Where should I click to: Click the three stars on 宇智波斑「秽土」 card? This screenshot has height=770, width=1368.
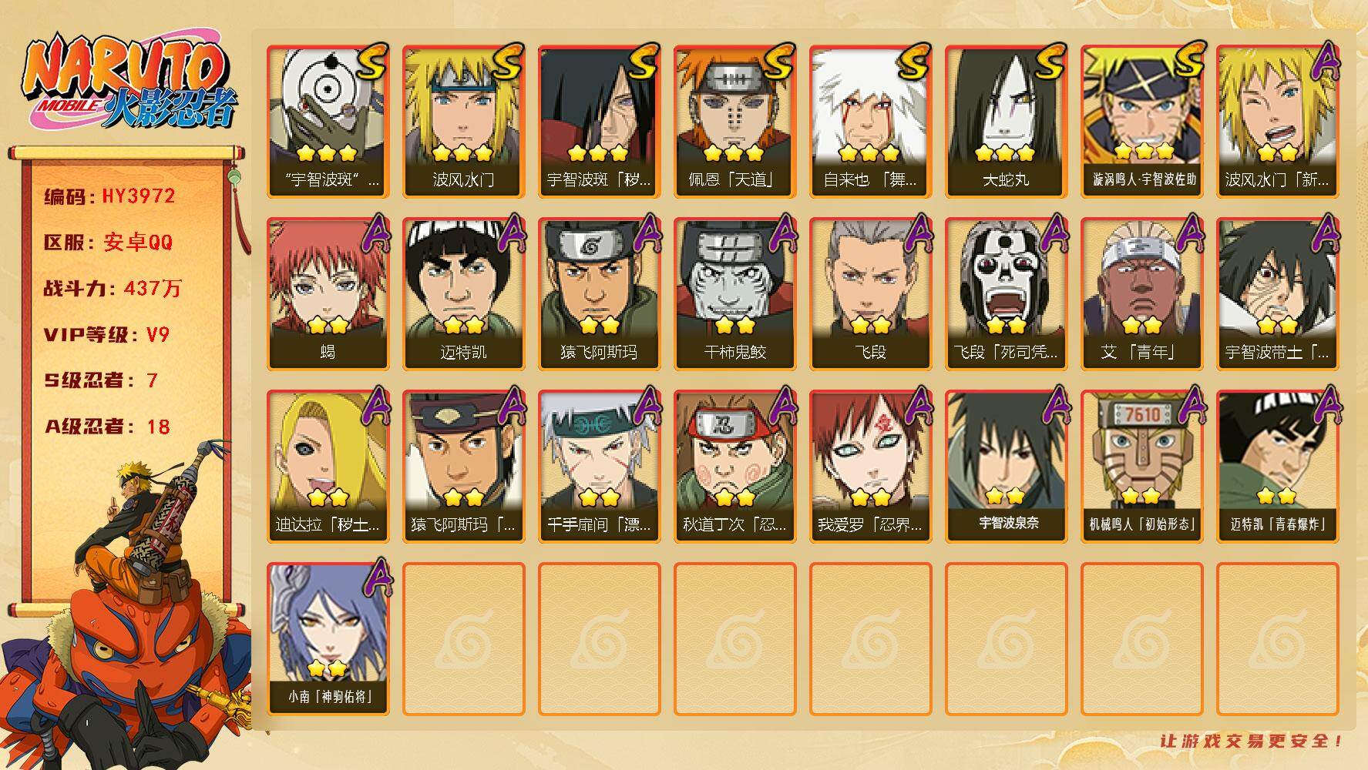(599, 152)
